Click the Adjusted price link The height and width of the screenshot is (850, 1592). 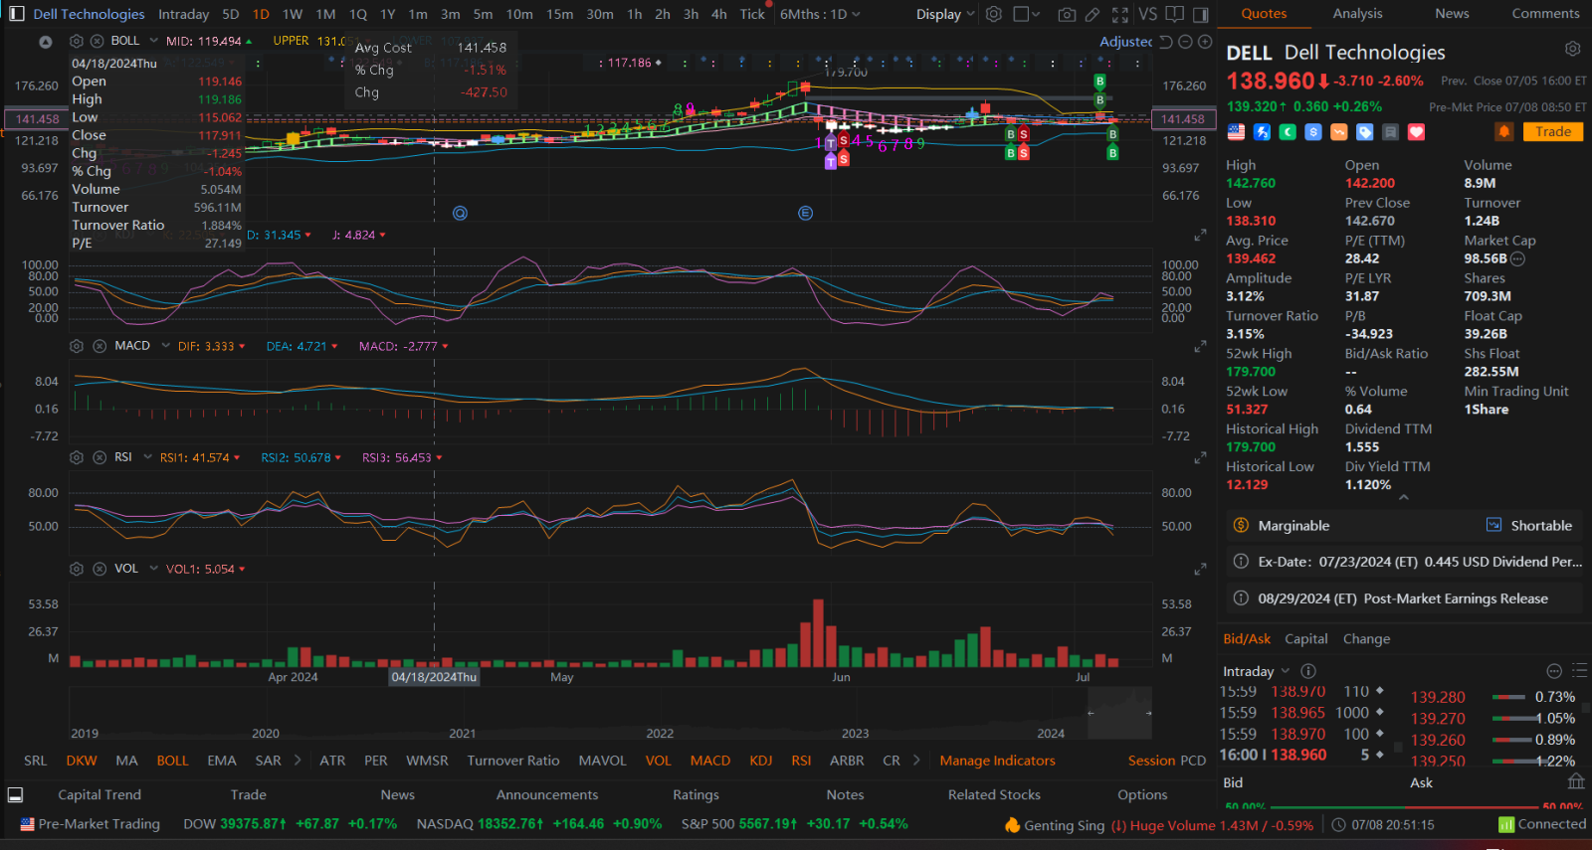pyautogui.click(x=1125, y=42)
